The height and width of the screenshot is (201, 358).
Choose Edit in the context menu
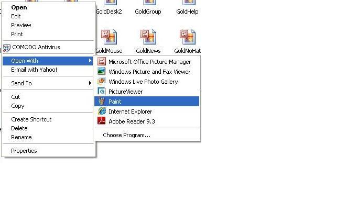click(48, 16)
